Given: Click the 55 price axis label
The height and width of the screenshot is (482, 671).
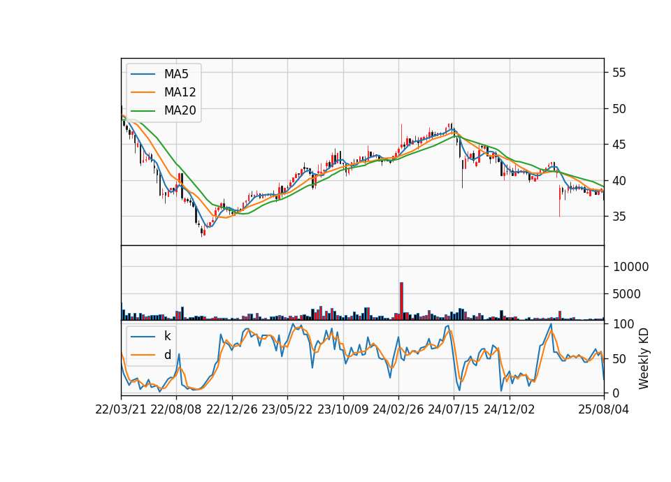Looking at the screenshot, I should point(619,72).
